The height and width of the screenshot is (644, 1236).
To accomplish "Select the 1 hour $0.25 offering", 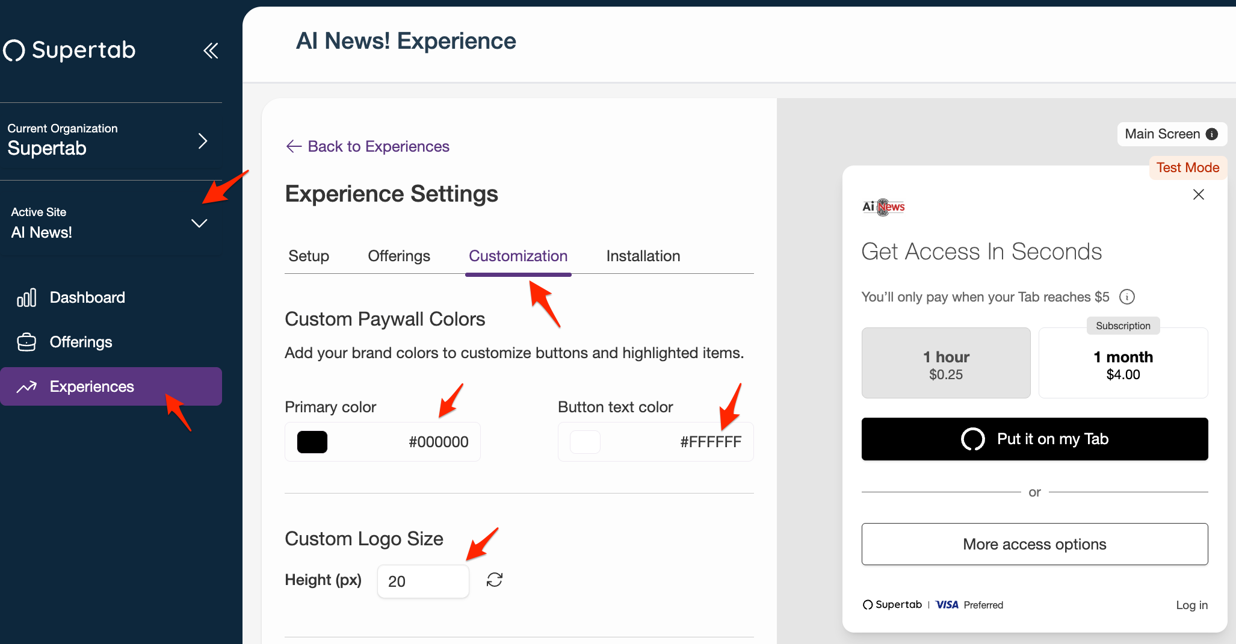I will (x=946, y=363).
